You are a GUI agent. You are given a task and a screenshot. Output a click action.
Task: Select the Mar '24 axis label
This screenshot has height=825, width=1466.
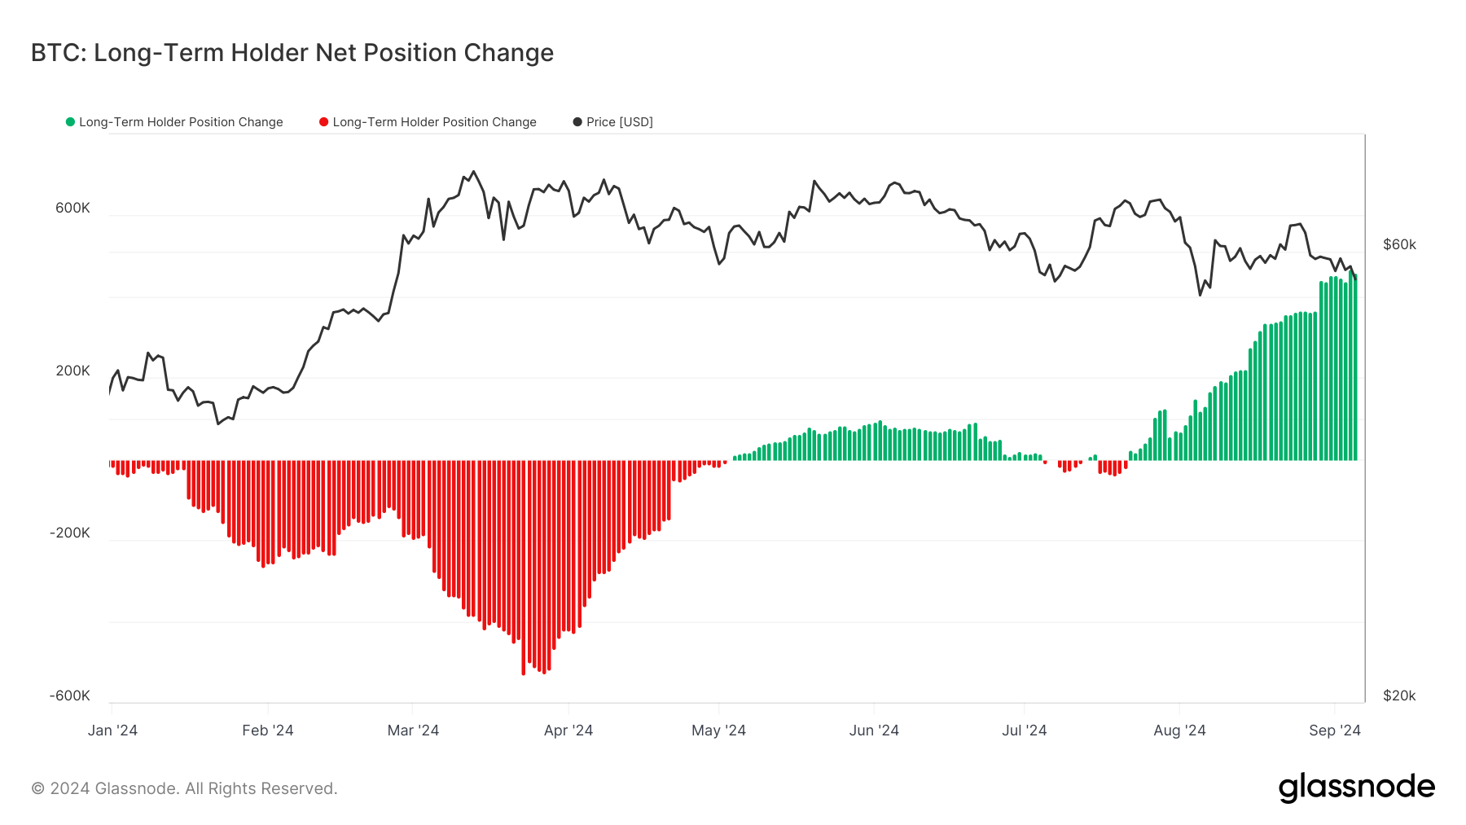413,731
